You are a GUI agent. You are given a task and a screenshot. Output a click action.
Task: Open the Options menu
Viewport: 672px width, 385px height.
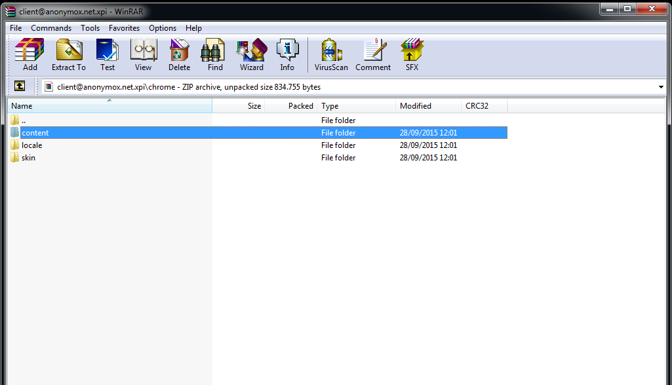pyautogui.click(x=163, y=28)
